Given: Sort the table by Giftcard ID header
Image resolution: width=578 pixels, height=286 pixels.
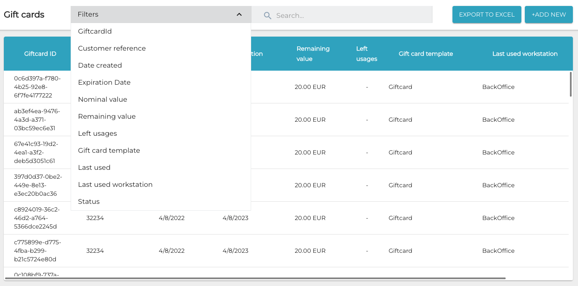Looking at the screenshot, I should click(x=40, y=54).
